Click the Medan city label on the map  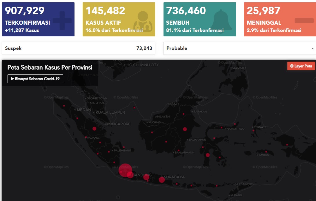[x=84, y=110]
